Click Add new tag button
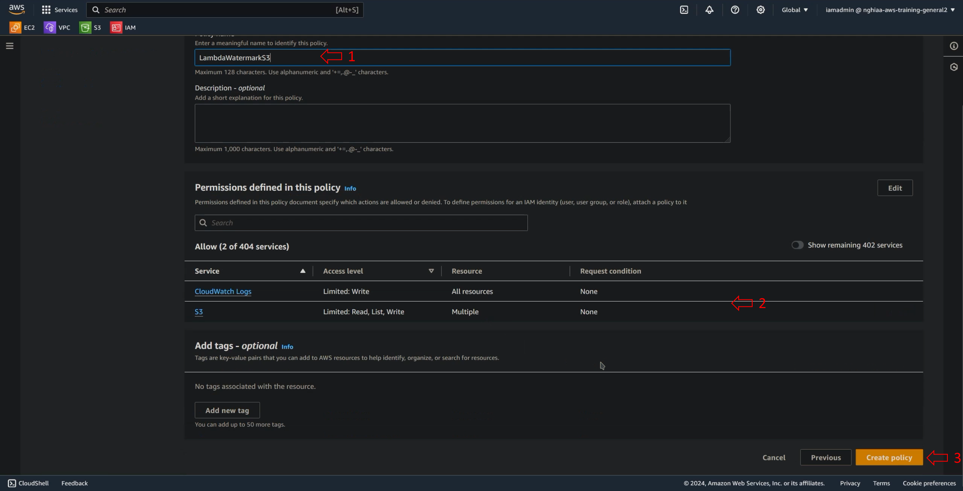The height and width of the screenshot is (491, 963). tap(227, 410)
